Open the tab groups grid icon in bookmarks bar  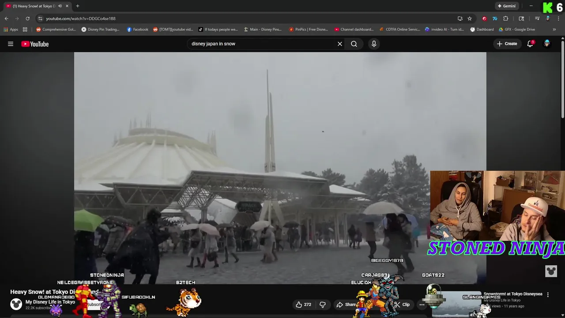click(x=25, y=30)
